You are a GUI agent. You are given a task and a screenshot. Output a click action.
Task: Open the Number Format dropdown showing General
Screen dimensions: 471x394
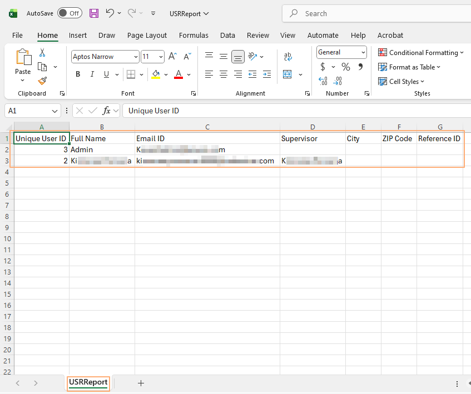pos(341,52)
